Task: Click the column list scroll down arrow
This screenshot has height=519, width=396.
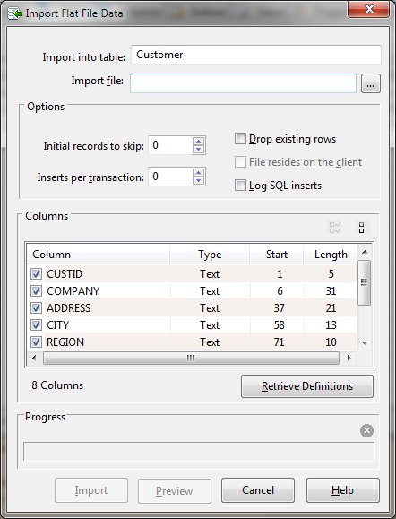Action: tap(365, 343)
